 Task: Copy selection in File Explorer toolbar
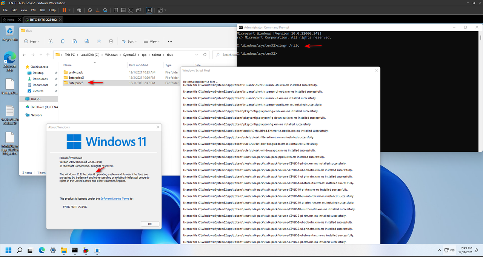point(63,41)
